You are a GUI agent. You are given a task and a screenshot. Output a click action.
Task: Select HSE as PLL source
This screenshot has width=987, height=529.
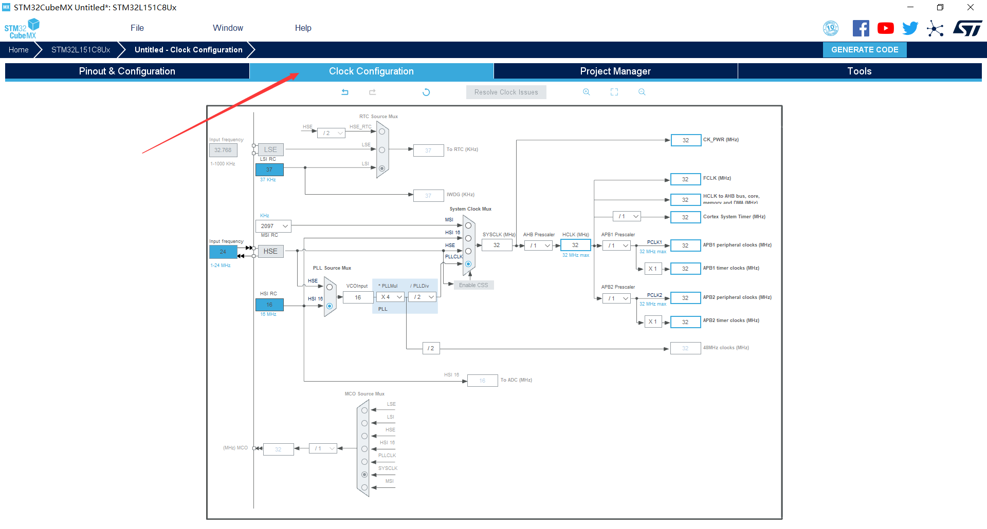click(x=330, y=287)
